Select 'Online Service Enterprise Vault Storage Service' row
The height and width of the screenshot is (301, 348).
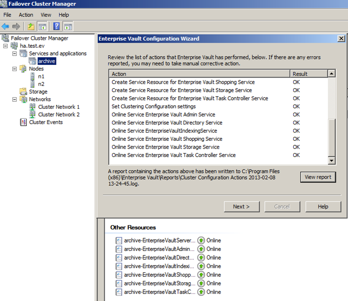(x=218, y=147)
